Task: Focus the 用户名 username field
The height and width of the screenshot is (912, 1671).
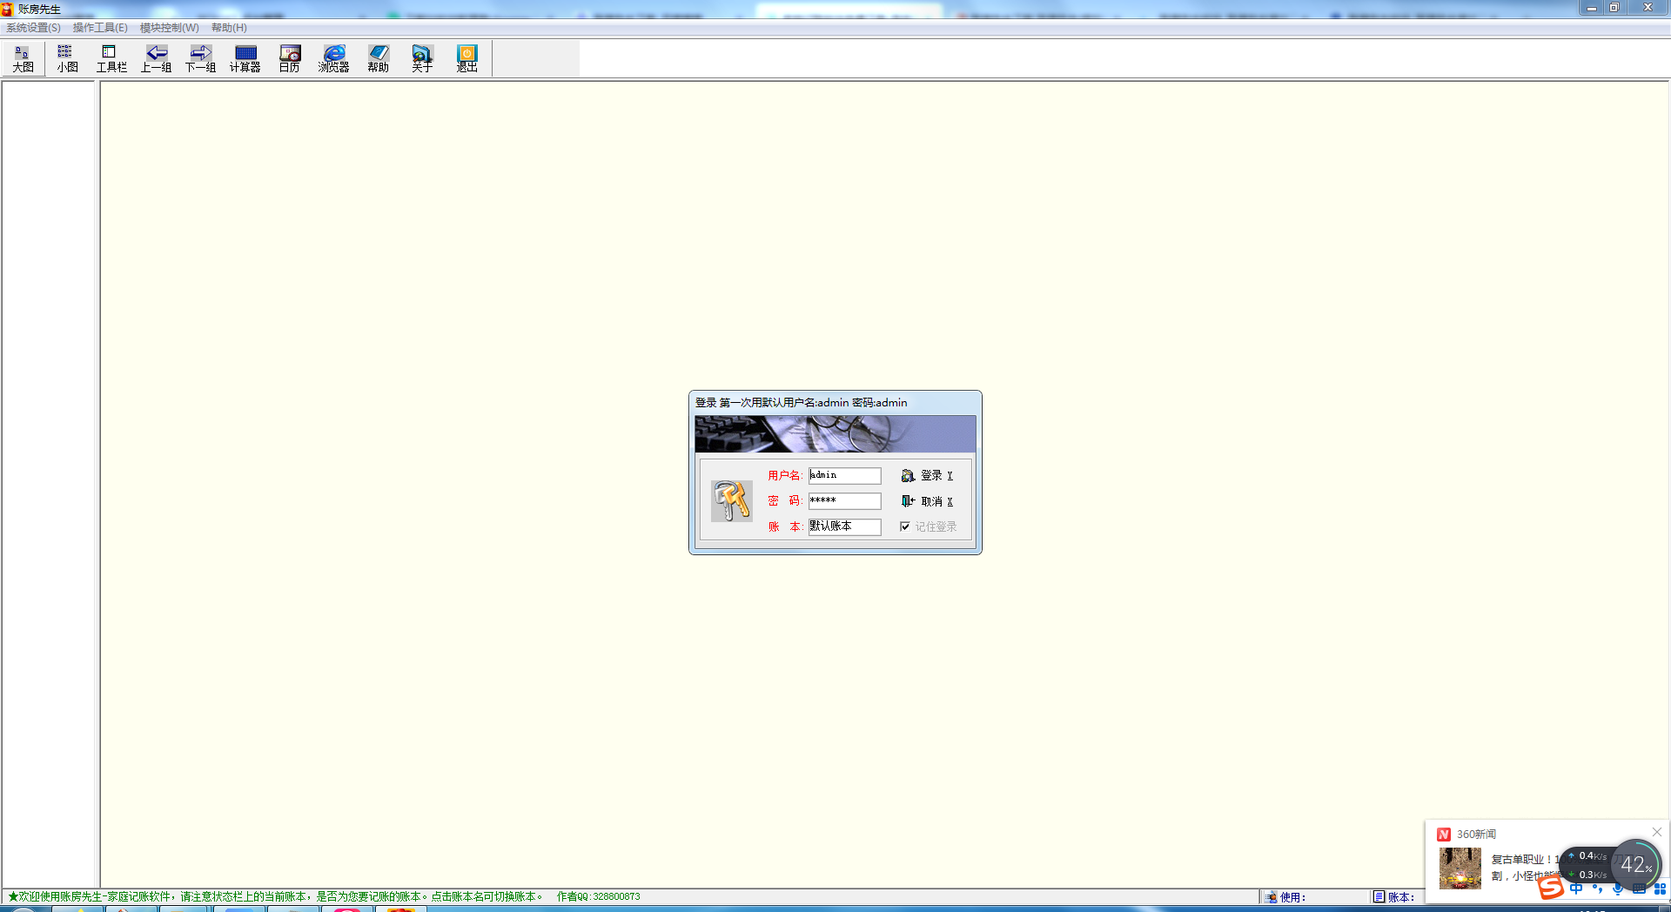Action: (x=844, y=476)
